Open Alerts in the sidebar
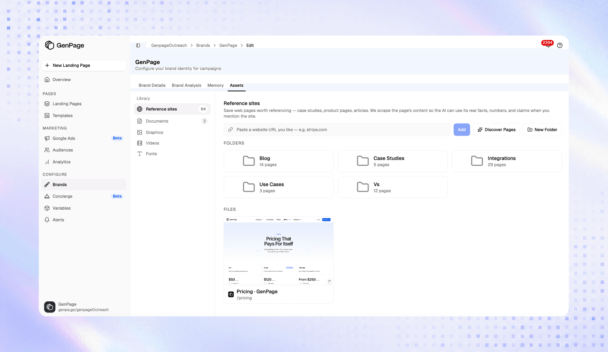The height and width of the screenshot is (352, 608). click(x=84, y=220)
